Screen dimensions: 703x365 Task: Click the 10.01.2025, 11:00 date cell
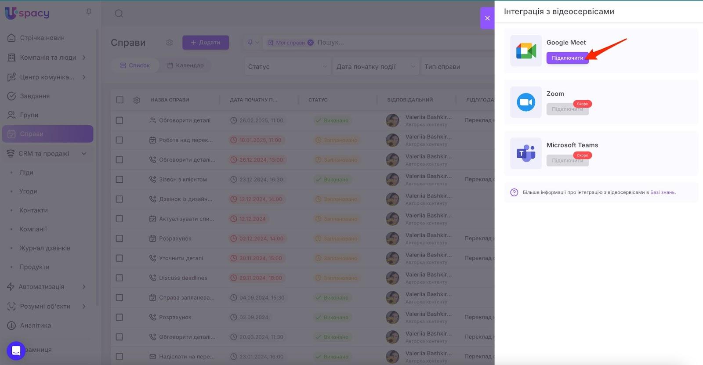coord(257,140)
